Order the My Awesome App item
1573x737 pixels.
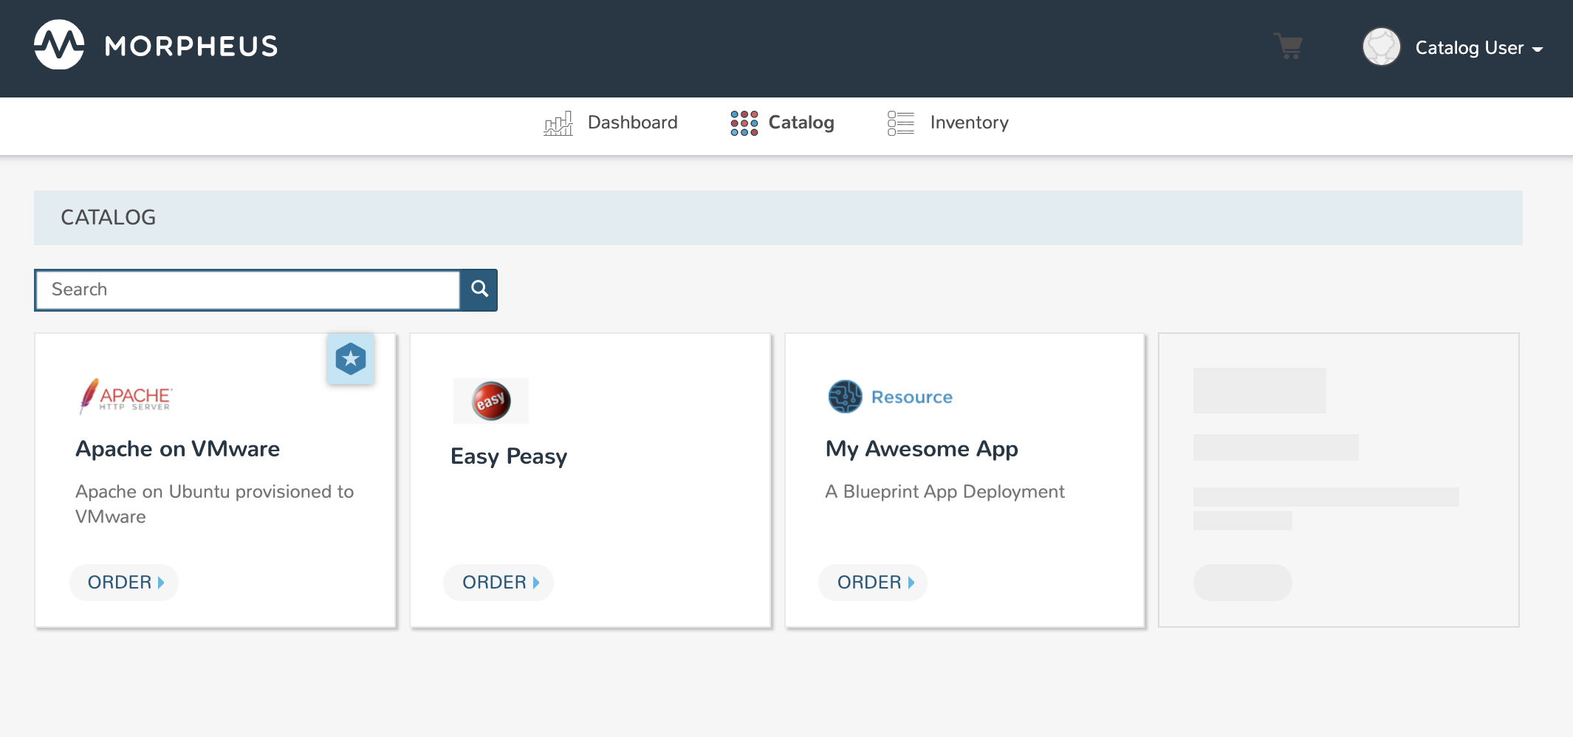click(x=874, y=583)
